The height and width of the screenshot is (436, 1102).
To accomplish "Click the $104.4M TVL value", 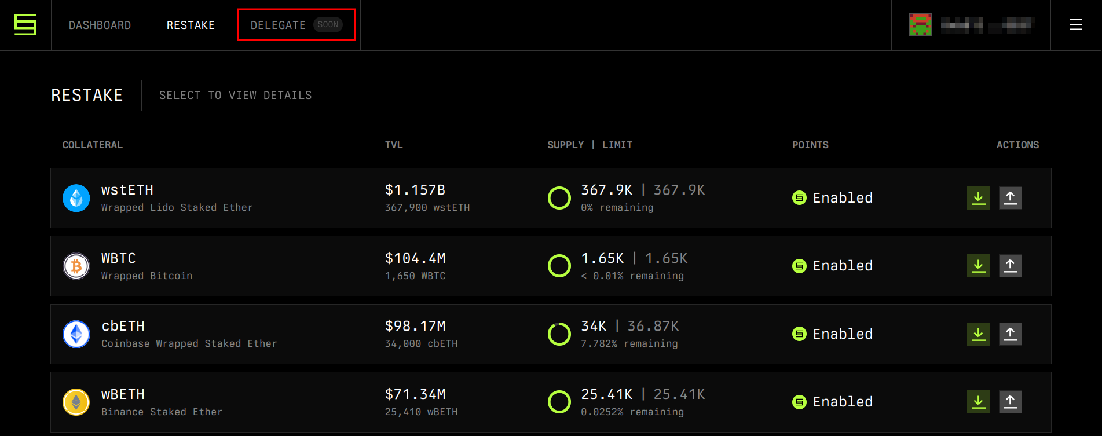I will [415, 258].
